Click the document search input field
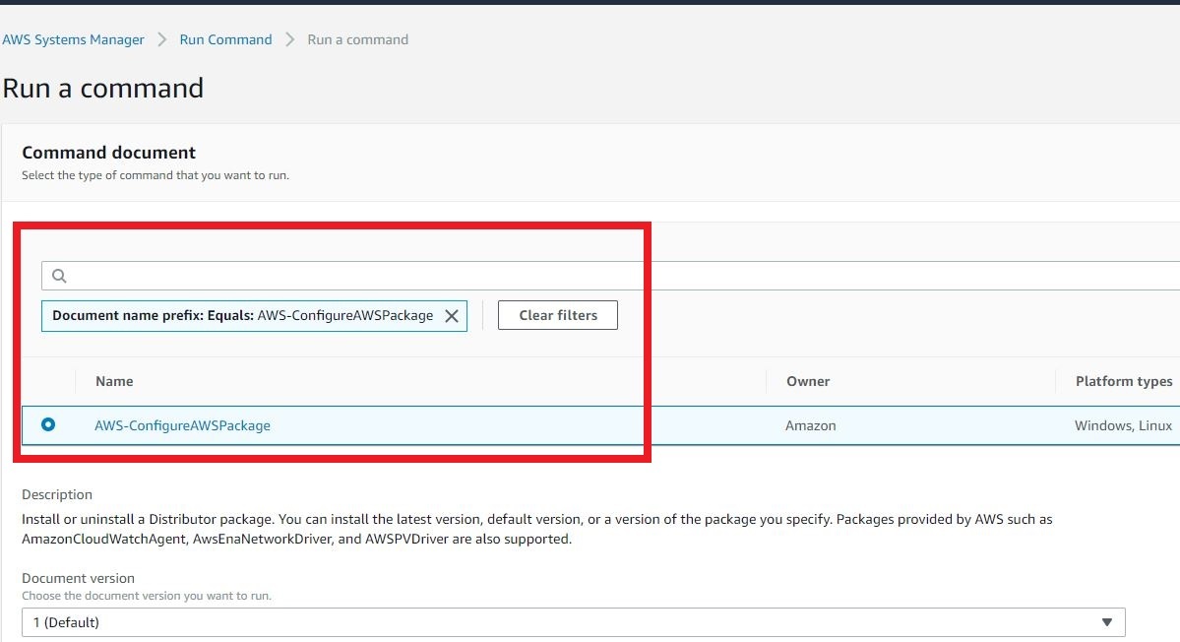 610,276
